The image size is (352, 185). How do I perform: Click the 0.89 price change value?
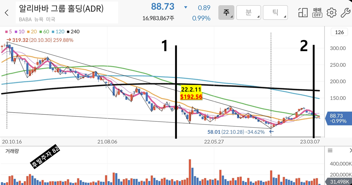tap(204, 8)
